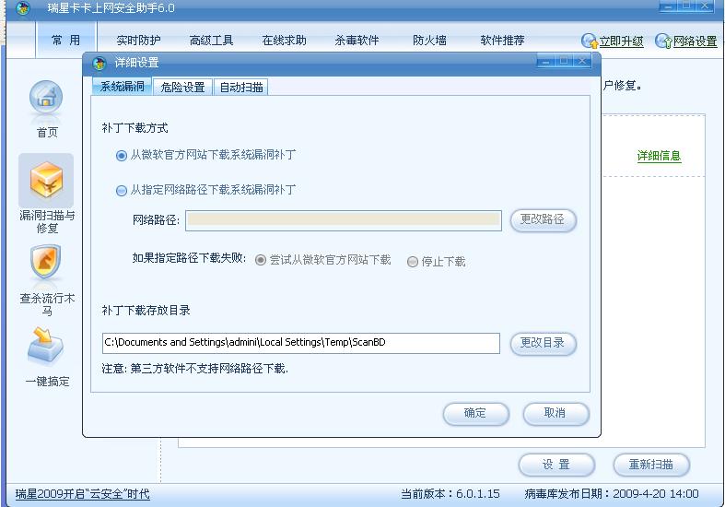Screen dimensions: 725x507
Task: Open the 实时防护 menu tab
Action: tap(138, 41)
